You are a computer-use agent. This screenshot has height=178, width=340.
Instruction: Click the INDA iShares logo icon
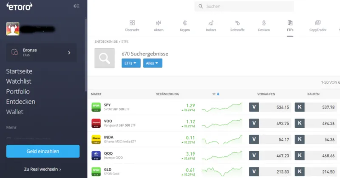pos(96,139)
